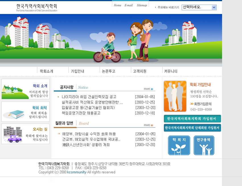Click the orange 학회 가입안내 silhouette image
Image resolution: width=242 pixels, height=186 pixels.
(x=175, y=96)
